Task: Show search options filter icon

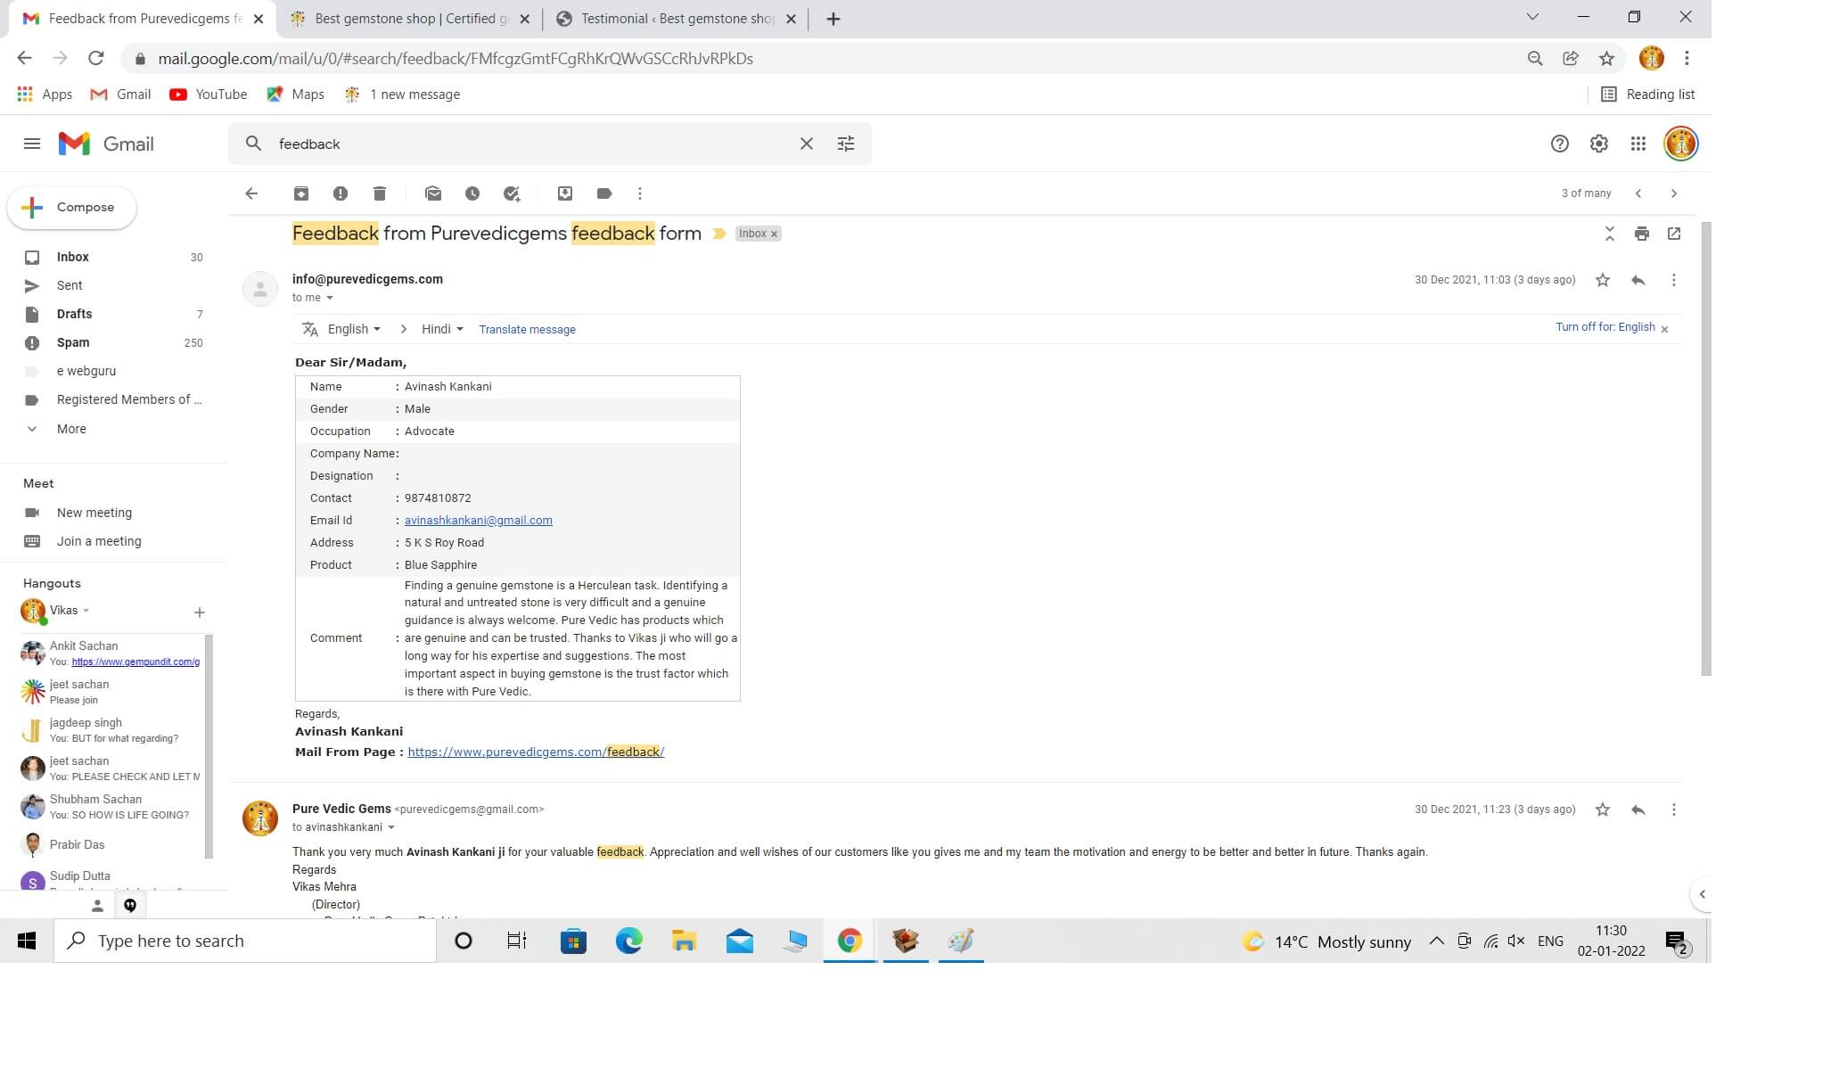Action: click(846, 144)
